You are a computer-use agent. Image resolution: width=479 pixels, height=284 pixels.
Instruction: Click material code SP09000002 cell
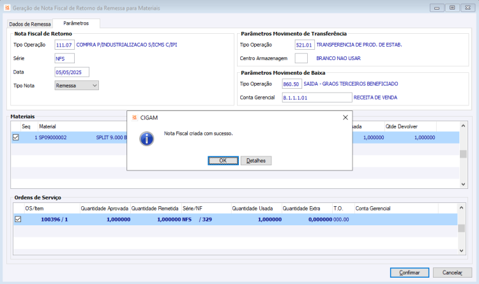coord(52,137)
